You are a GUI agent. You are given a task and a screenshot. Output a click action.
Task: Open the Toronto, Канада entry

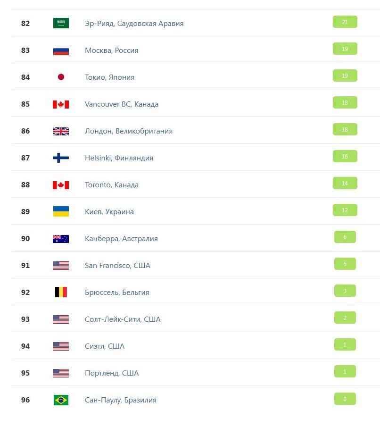112,185
